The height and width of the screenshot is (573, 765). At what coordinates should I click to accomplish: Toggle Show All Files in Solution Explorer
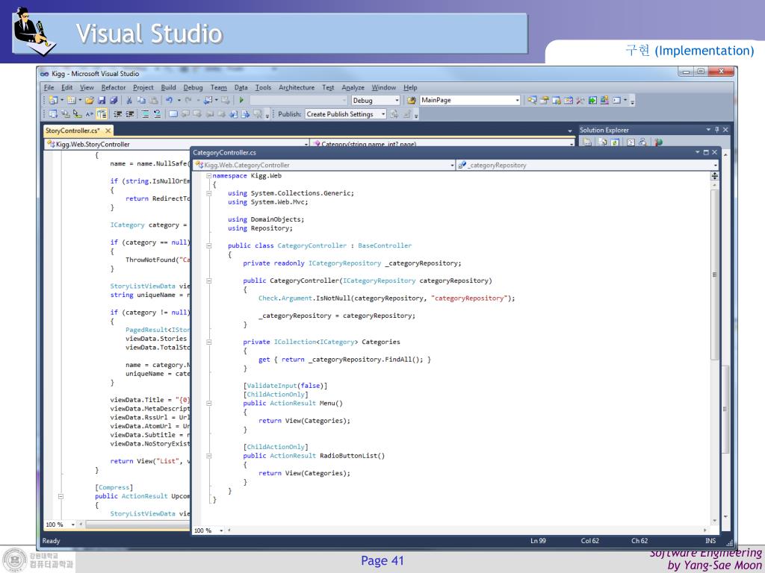click(x=604, y=143)
